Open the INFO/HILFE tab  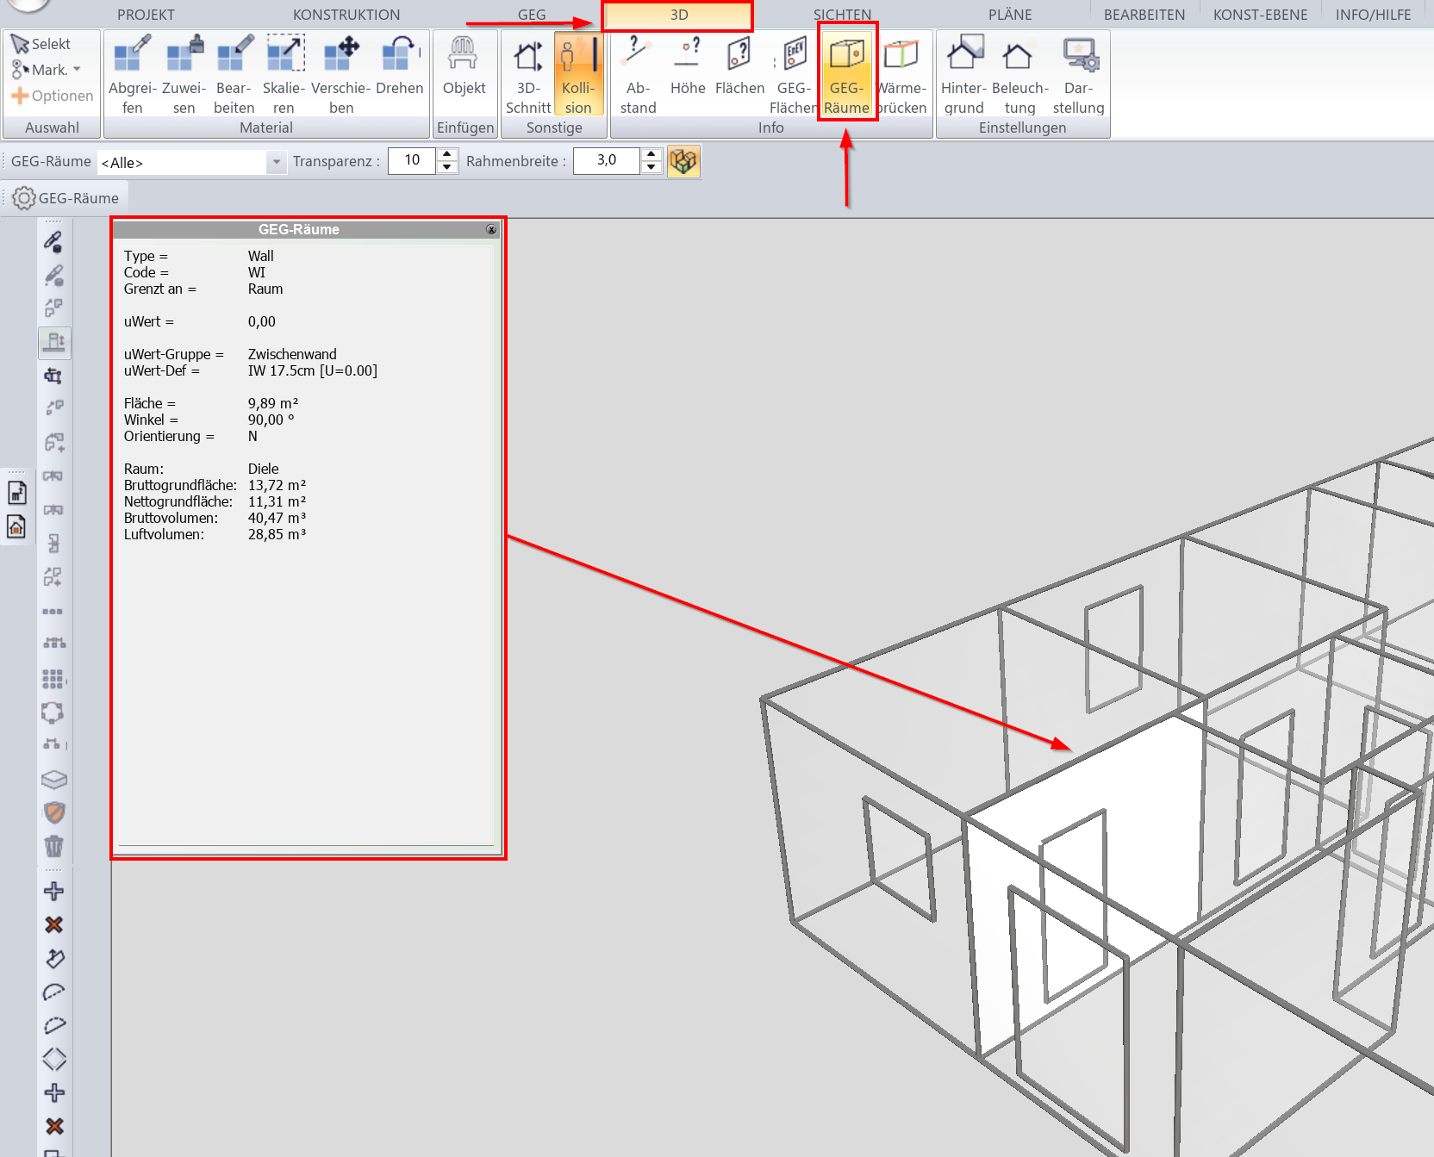tap(1373, 15)
